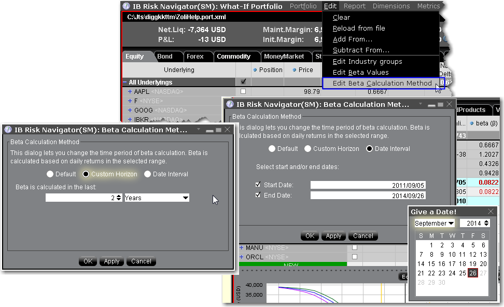This screenshot has height=307, width=504.
Task: Click the info icon beside Position column header
Action: click(x=255, y=70)
